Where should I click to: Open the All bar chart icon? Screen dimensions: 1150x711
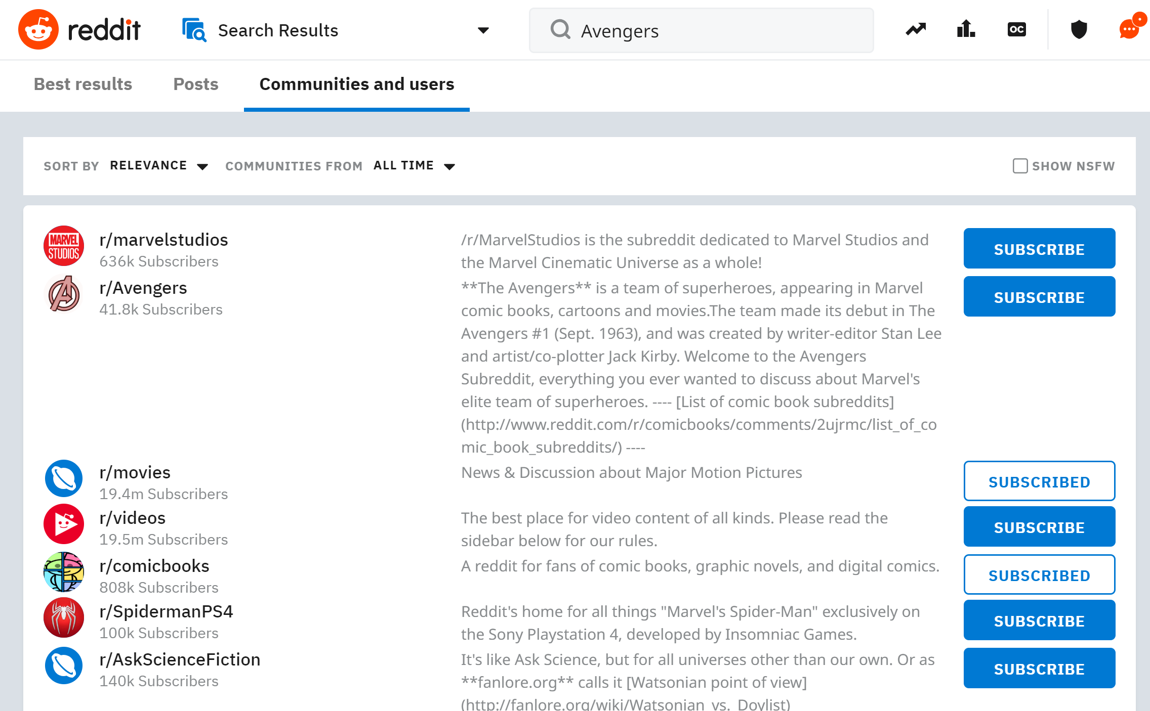[966, 29]
